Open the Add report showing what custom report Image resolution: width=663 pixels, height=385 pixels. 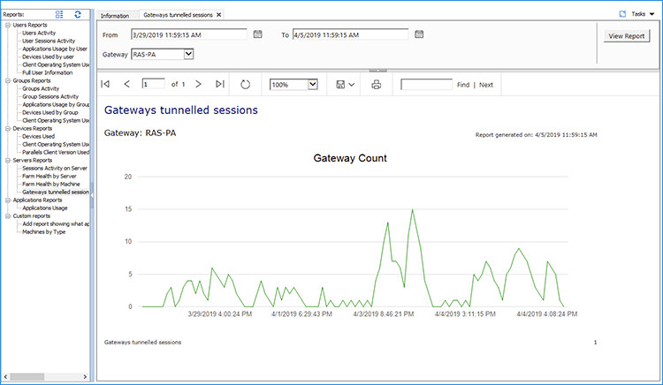coord(56,224)
